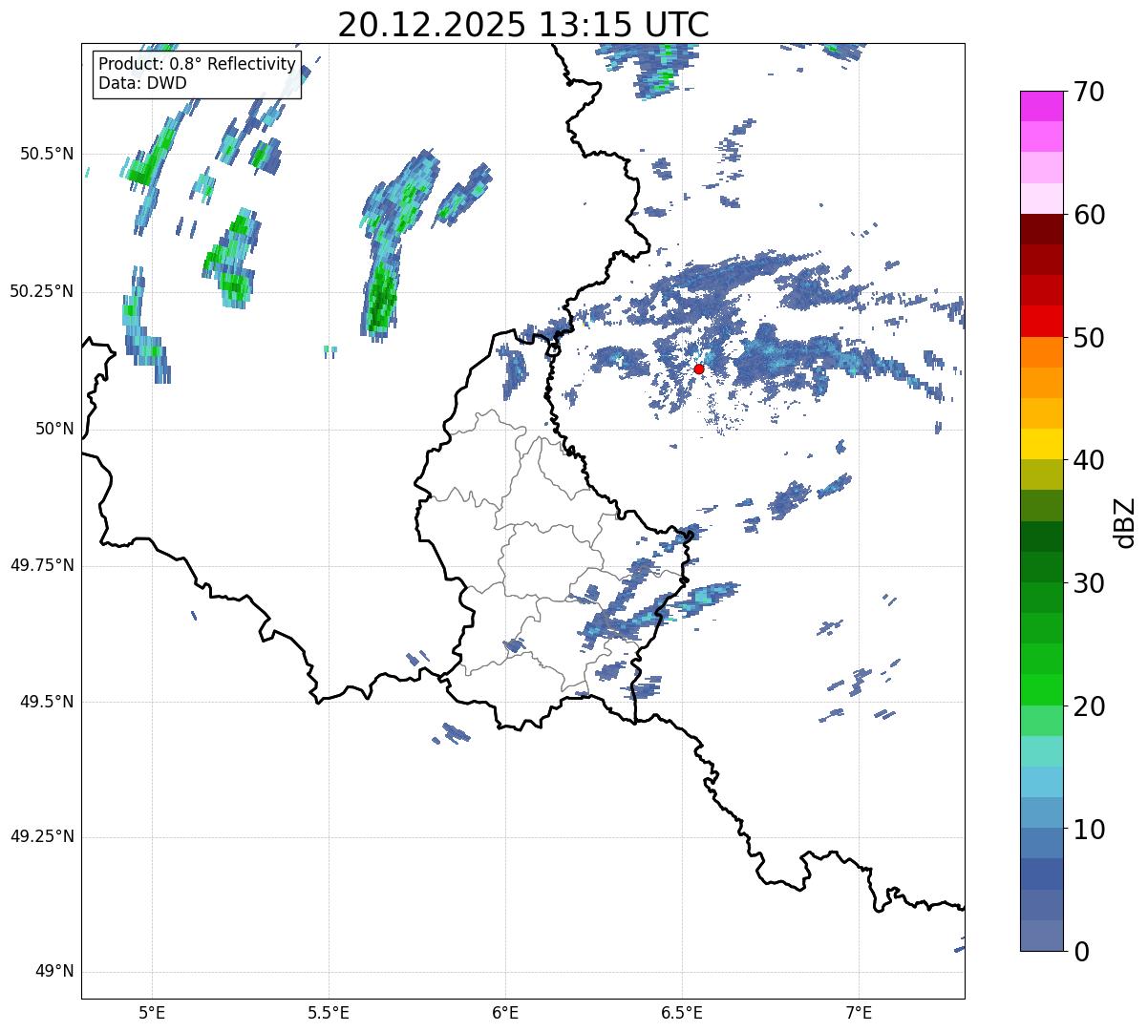Click the 5.5°E longitude label

[x=329, y=1012]
